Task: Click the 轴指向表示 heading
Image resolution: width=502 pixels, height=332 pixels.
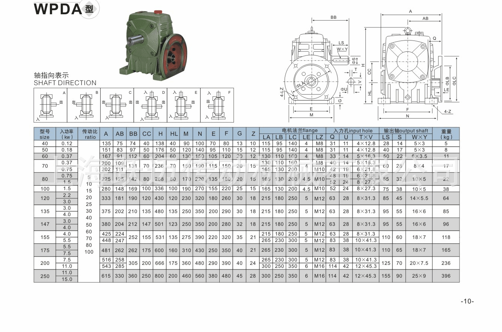Action: click(x=51, y=75)
